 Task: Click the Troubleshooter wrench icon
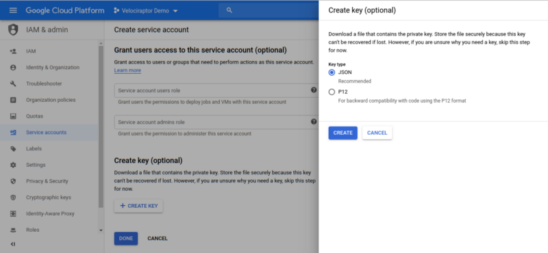[13, 83]
